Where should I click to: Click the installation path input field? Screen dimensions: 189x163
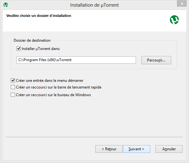[x=76, y=60]
